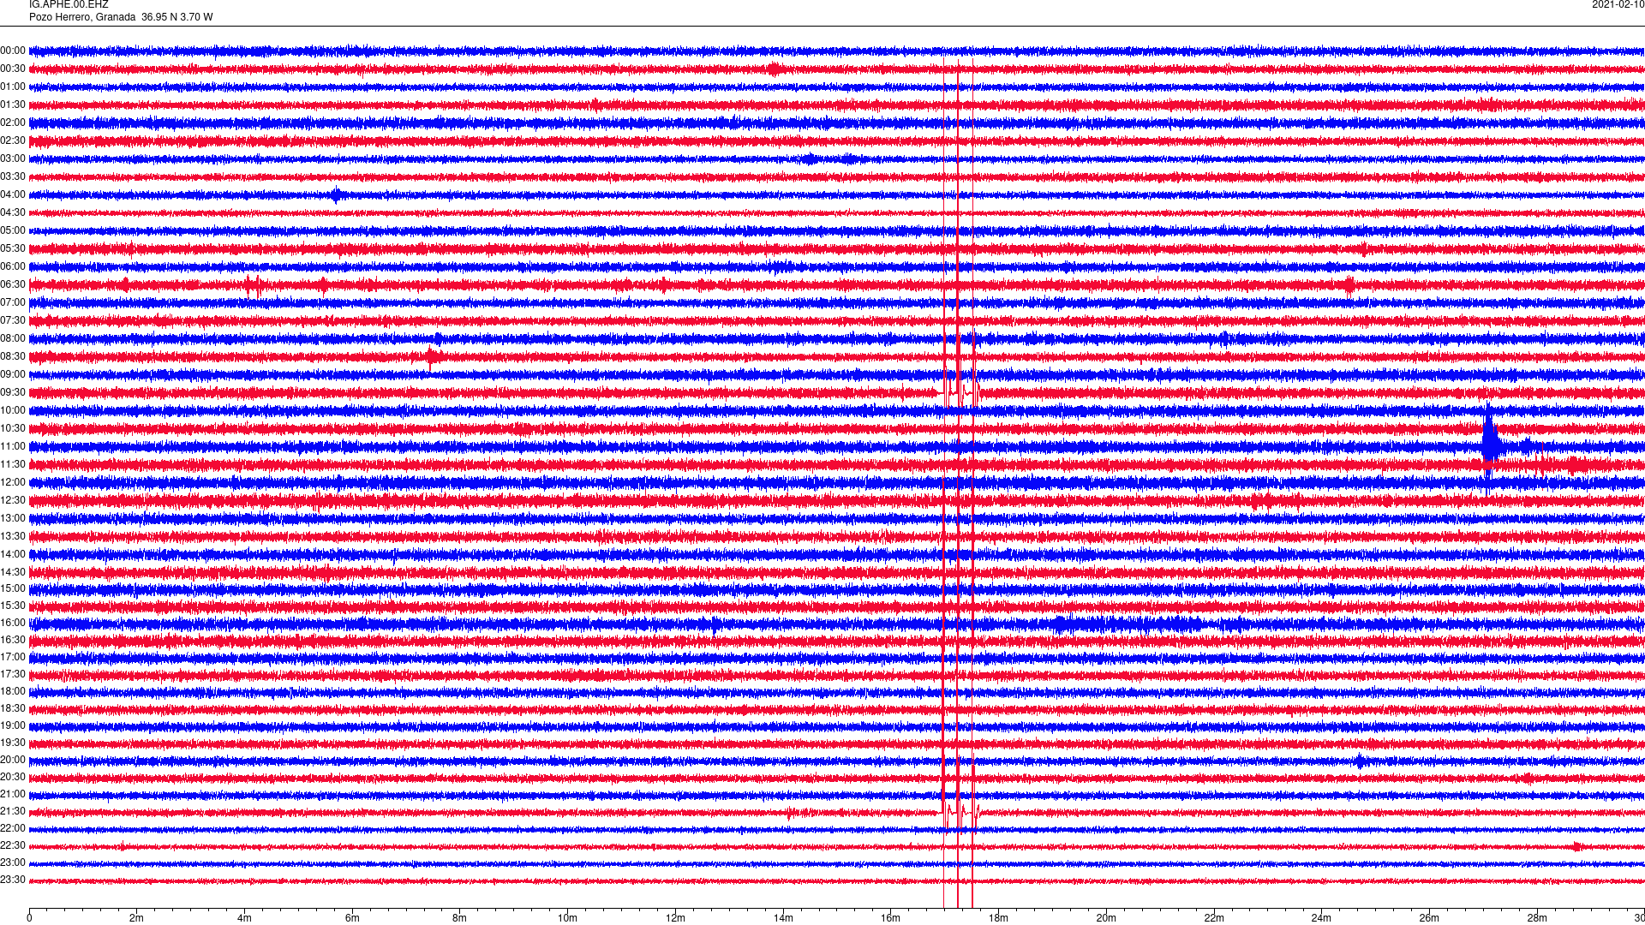Select the 10:00 trace time label
This screenshot has width=1645, height=925.
click(x=13, y=411)
